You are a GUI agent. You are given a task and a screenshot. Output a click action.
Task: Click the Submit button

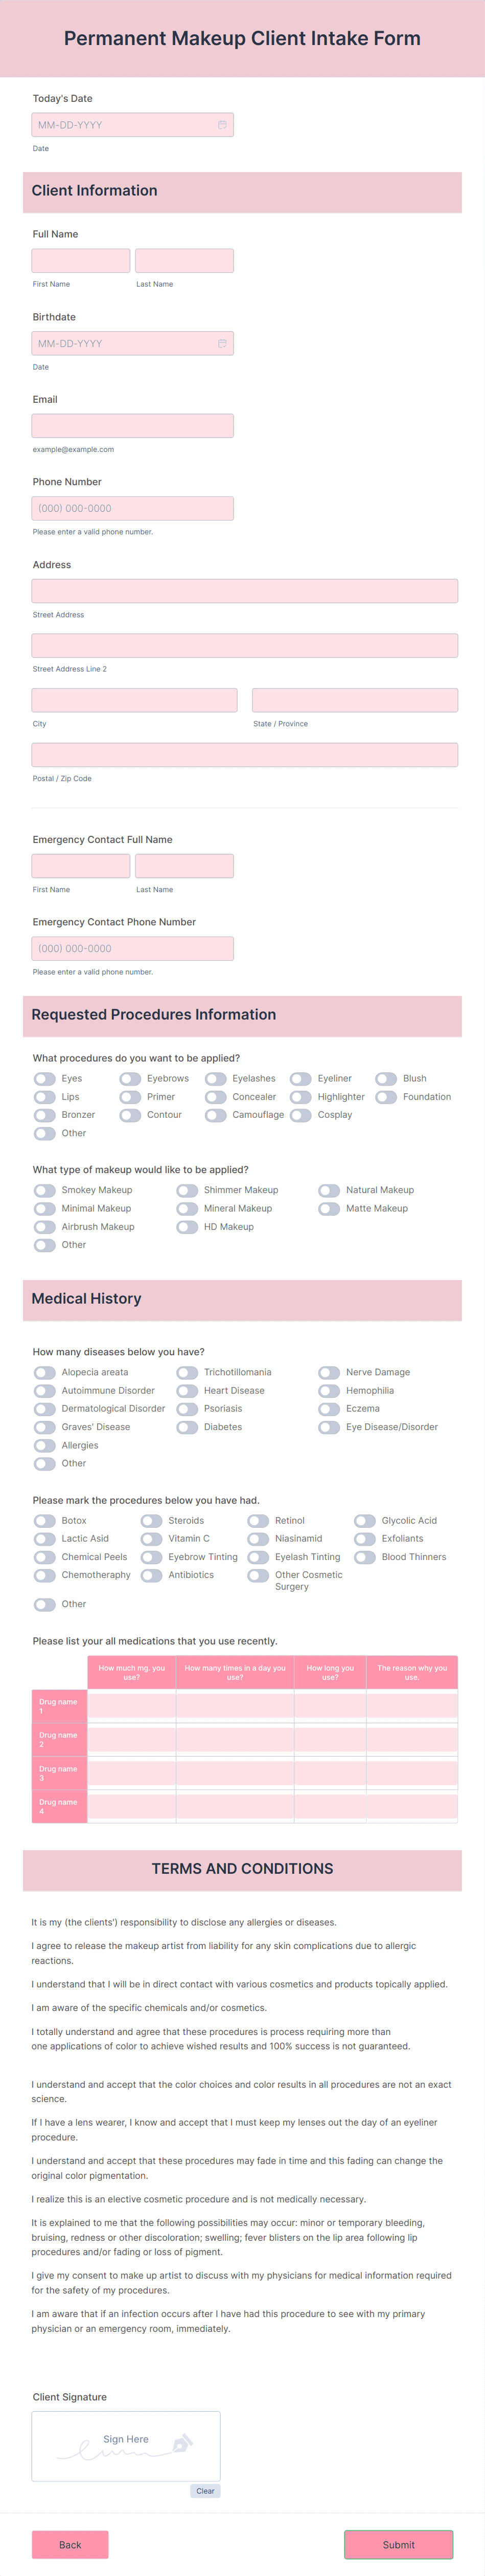coord(398,2545)
